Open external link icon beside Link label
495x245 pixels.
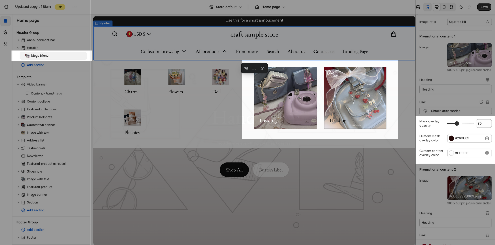click(481, 102)
